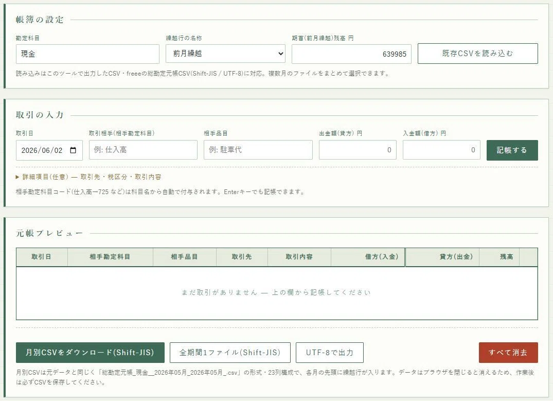Click the 相手品目 column header in the table
The image size is (553, 401).
185,257
